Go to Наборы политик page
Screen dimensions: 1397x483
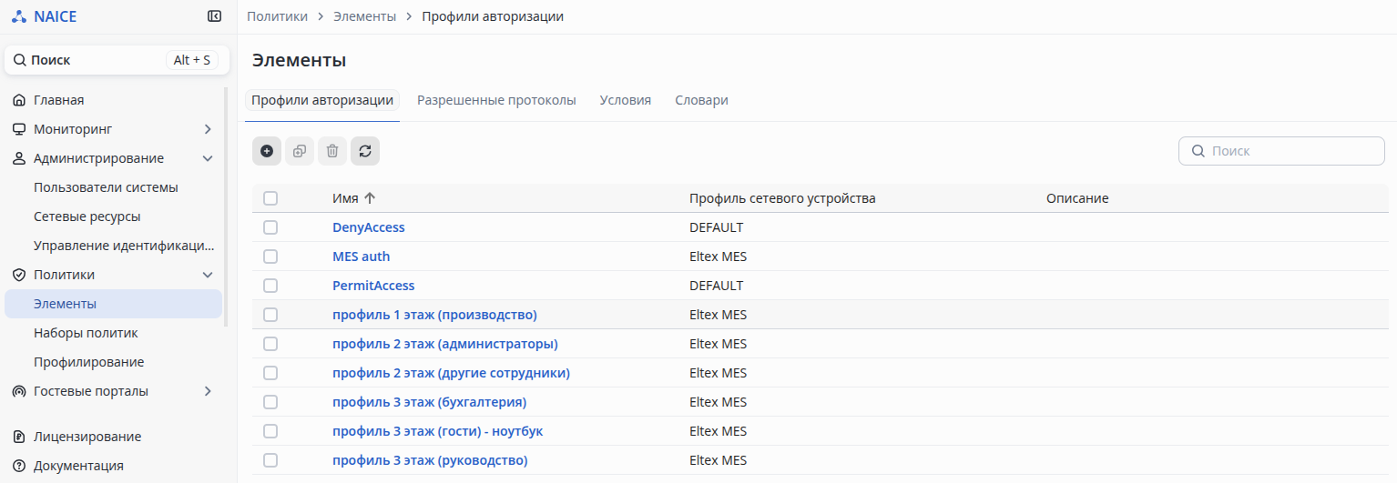pyautogui.click(x=86, y=333)
